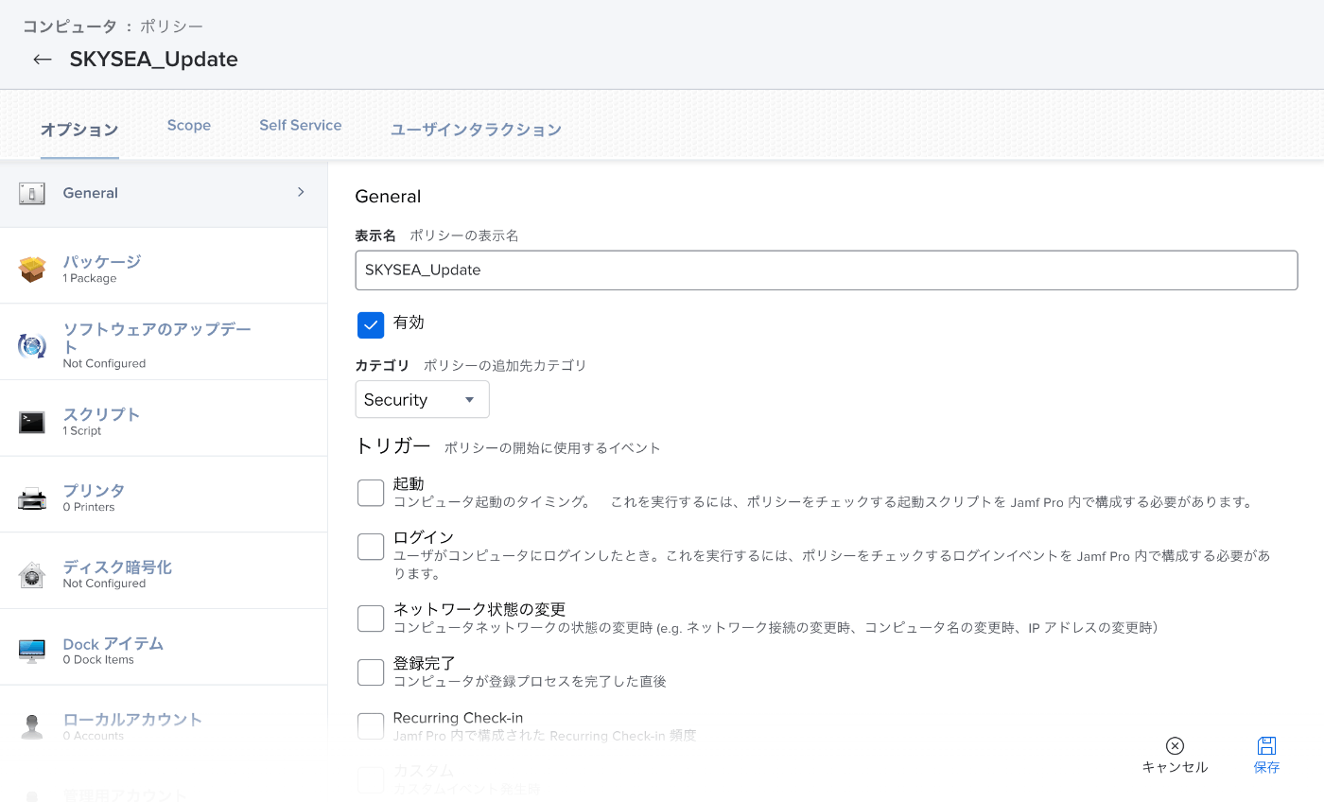Screen dimensions: 1324x802
Task: Go back using the left arrow icon
Action: point(42,60)
